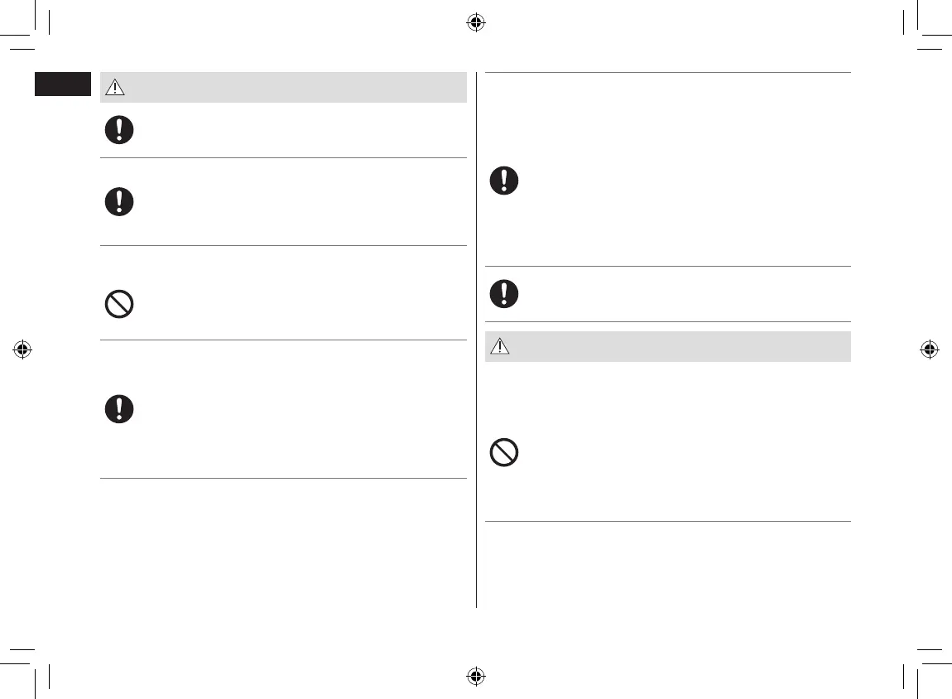Select the lowest exclamation icon in the left column

coord(119,409)
